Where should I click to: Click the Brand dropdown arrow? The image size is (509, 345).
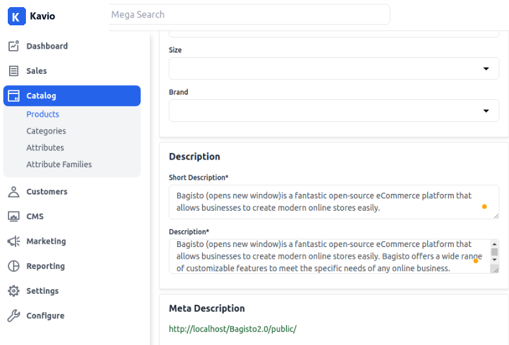486,111
